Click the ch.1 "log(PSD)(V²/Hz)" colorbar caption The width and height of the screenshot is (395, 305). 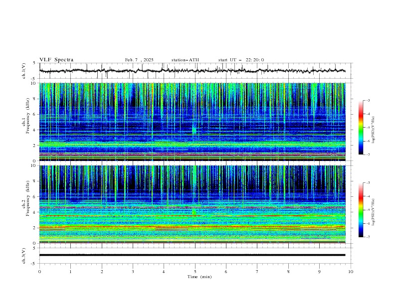tap(373, 130)
